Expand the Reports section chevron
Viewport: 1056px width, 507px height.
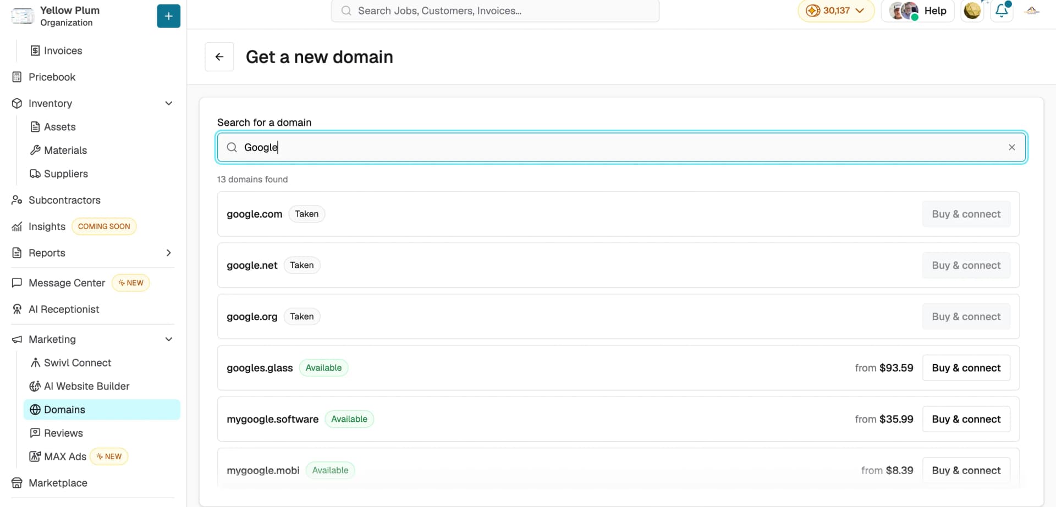click(169, 253)
